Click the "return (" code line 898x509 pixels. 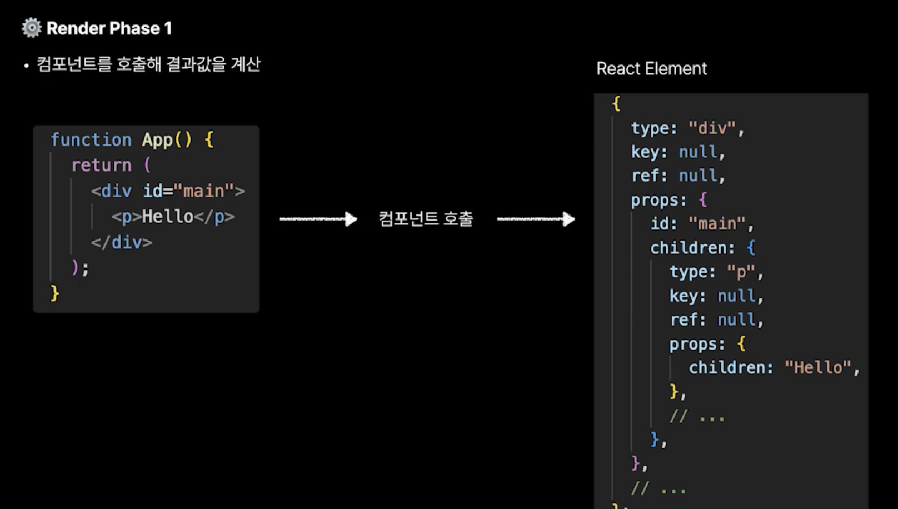pyautogui.click(x=111, y=165)
